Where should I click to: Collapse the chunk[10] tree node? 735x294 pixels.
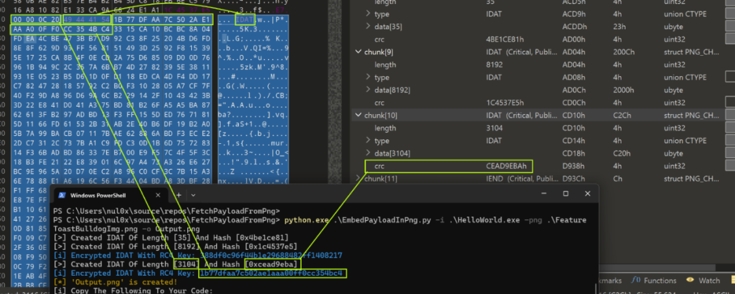pyautogui.click(x=359, y=115)
